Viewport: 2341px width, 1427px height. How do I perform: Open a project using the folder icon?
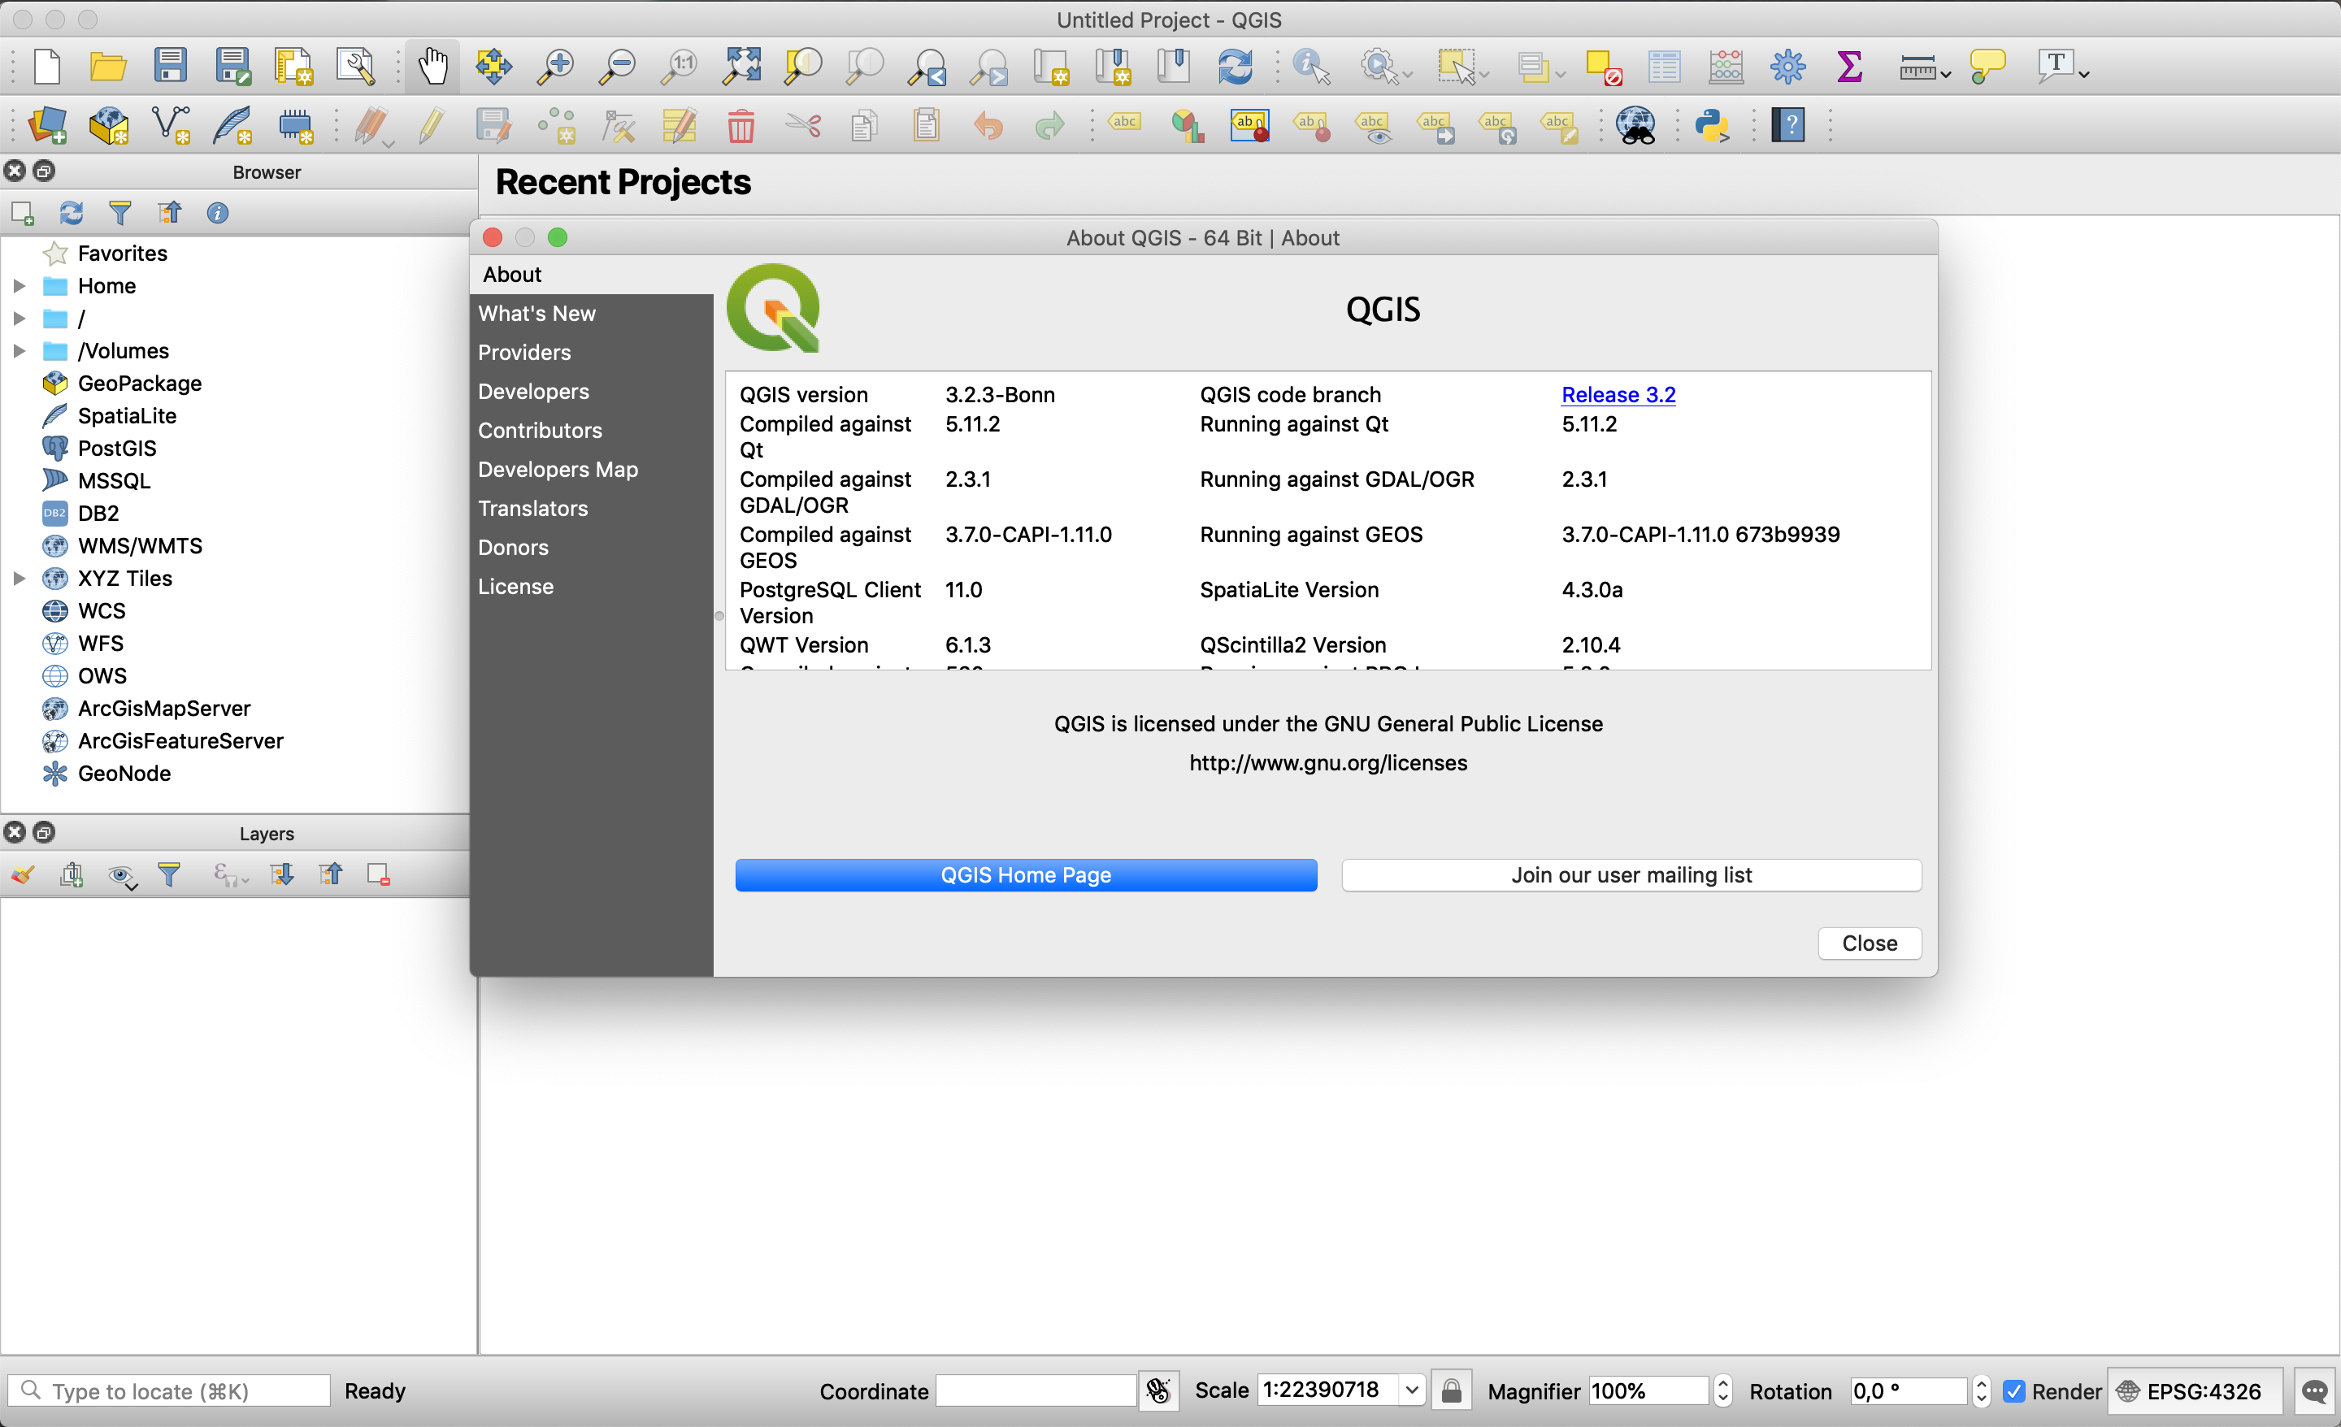[x=107, y=67]
